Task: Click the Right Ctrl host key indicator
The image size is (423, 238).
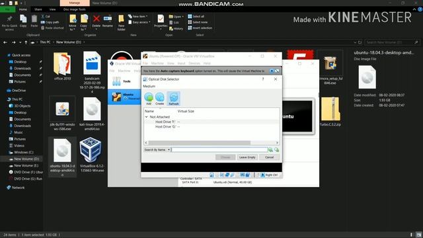Action: 269,175
